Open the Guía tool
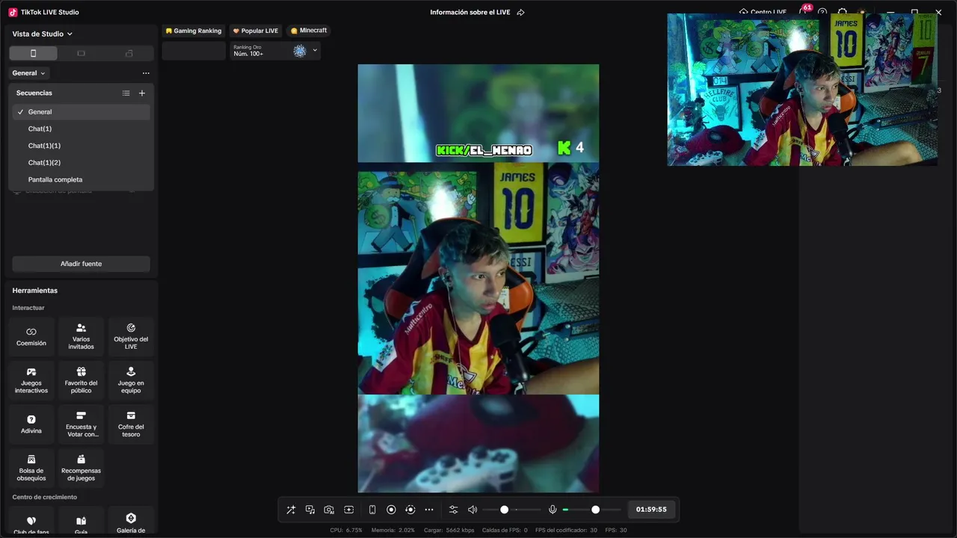This screenshot has height=538, width=957. coord(81,522)
